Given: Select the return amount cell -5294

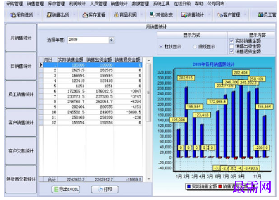Looking at the screenshot, I should pos(128,102).
